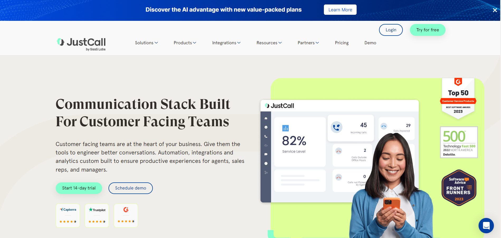Open the Demo page
The width and height of the screenshot is (501, 238).
tap(370, 43)
